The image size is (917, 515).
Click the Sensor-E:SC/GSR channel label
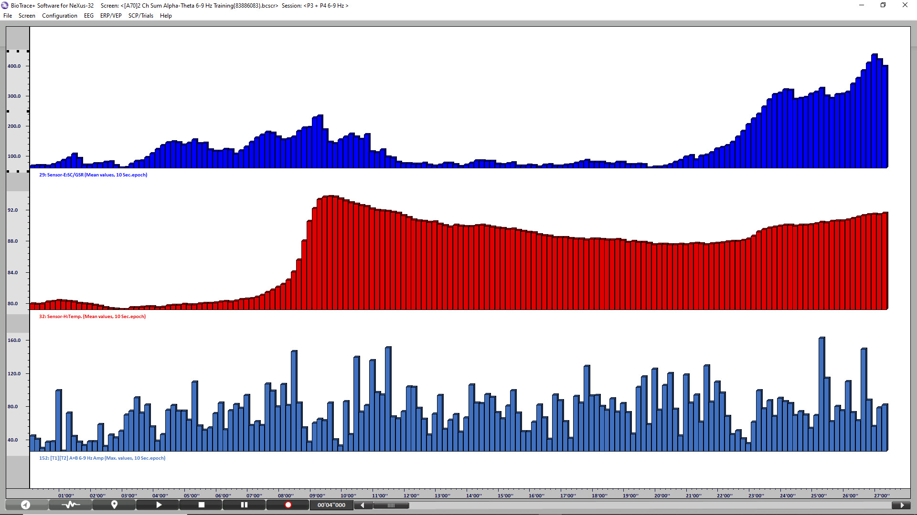(93, 175)
